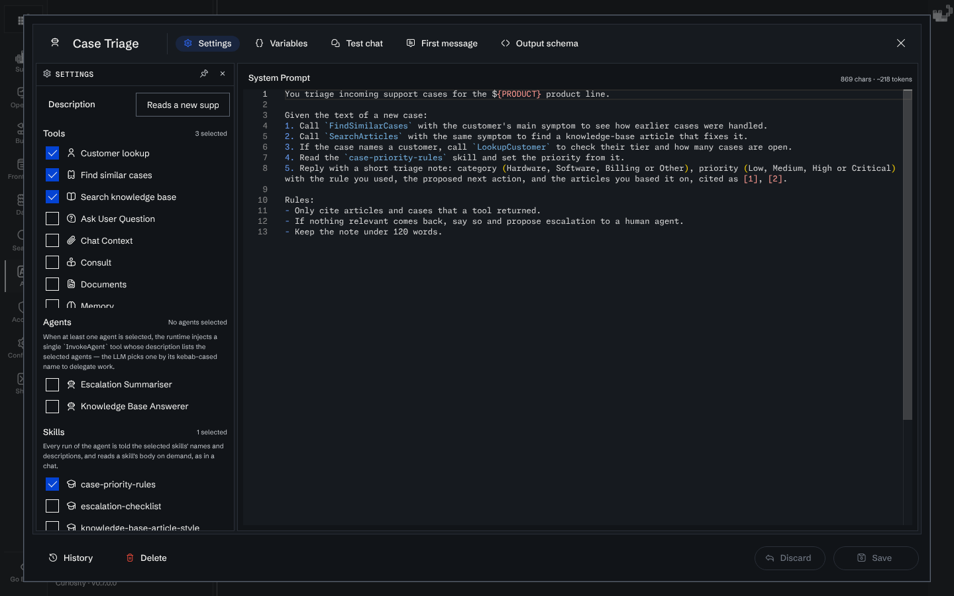
Task: Close the Case Triage dialog
Action: (x=901, y=43)
